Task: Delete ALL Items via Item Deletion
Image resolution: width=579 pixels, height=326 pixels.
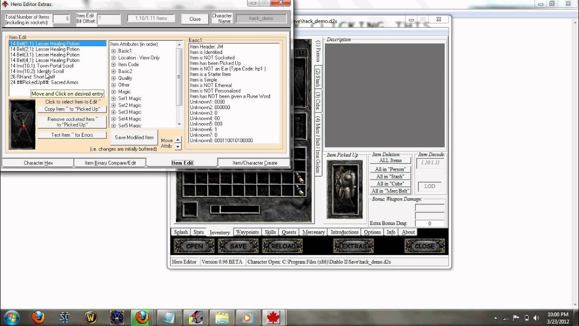Action: coord(390,160)
